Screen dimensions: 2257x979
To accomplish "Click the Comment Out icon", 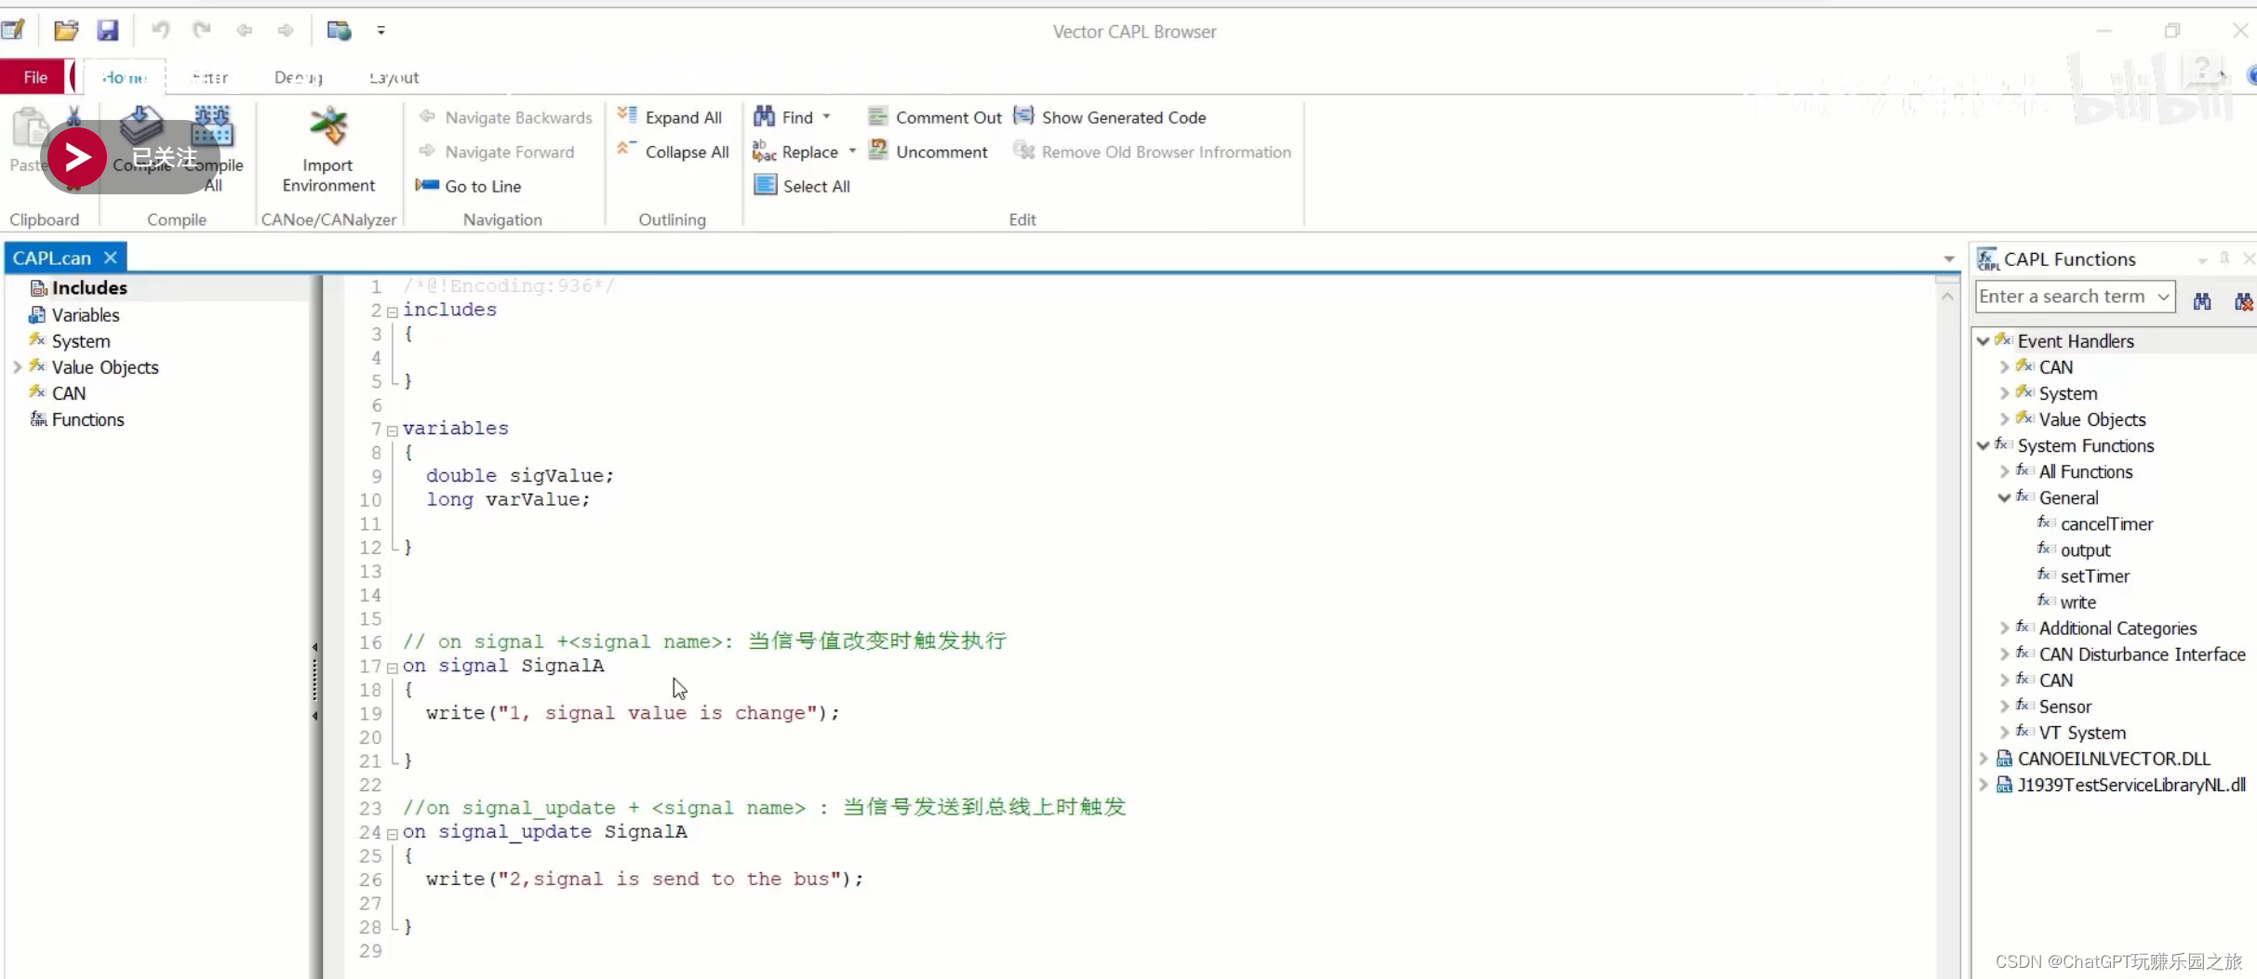I will pos(877,116).
